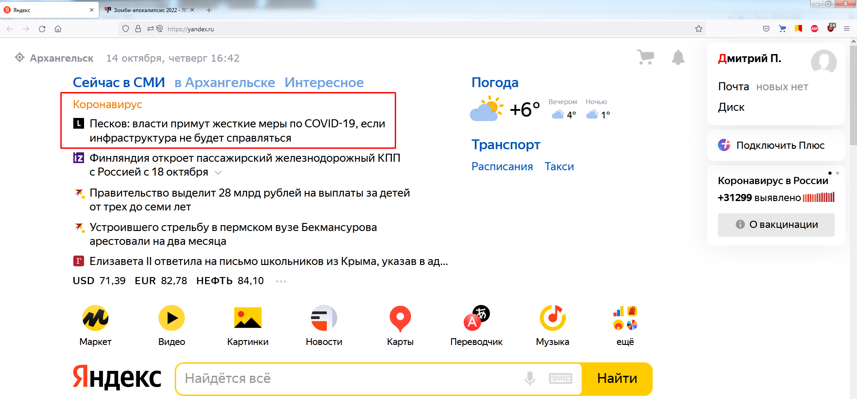This screenshot has height=399, width=857.
Task: Open Yandex Music (Музыка) icon
Action: pyautogui.click(x=553, y=318)
